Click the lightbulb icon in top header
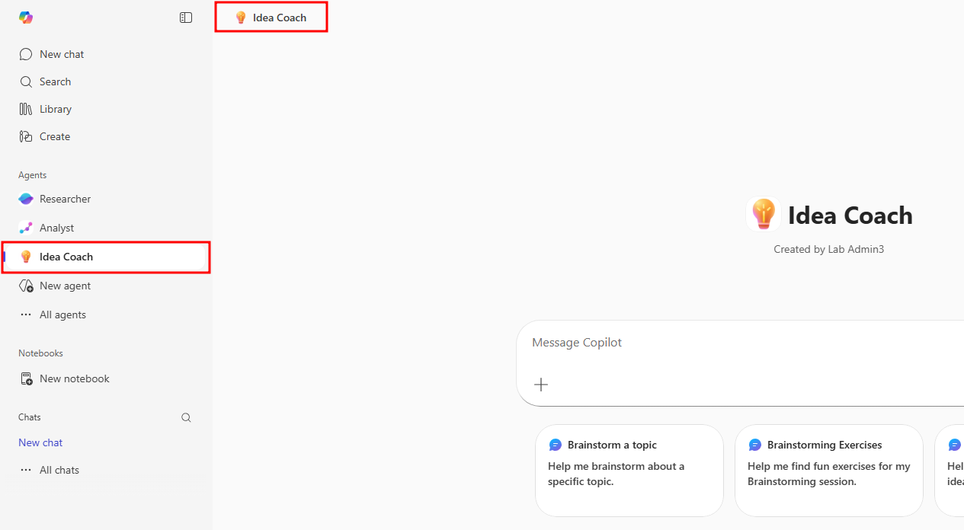The image size is (964, 530). point(241,17)
